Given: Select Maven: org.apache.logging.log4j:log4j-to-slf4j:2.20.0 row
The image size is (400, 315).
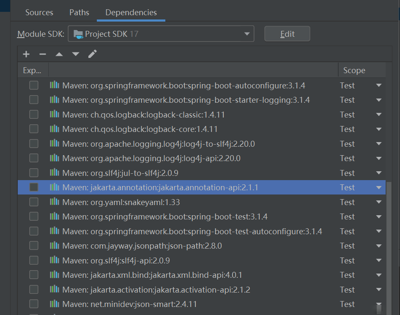Looking at the screenshot, I should pos(202,144).
